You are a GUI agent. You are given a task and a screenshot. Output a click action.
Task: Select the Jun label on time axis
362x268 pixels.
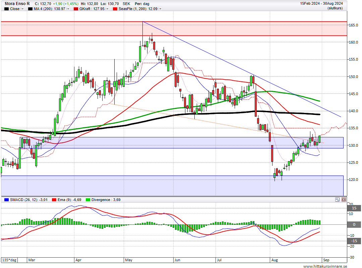point(177,260)
